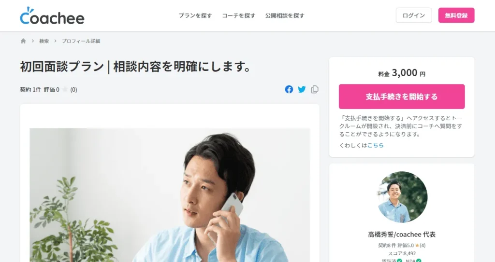Click the Coachee logo
Viewport: 495px width, 262px height.
pos(52,16)
